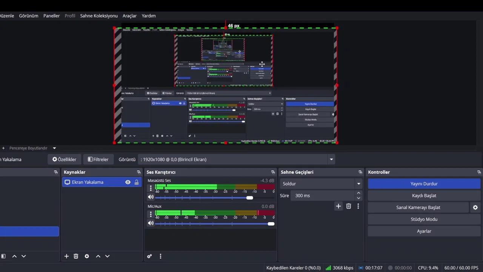Add a new source with plus icon in Kaynaklar
Screen dimensions: 483x272
[66, 256]
